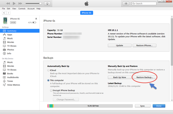This screenshot has width=173, height=114.
Task: Click the iPhone device thumbnail in the sidebar
Action: point(5,20)
